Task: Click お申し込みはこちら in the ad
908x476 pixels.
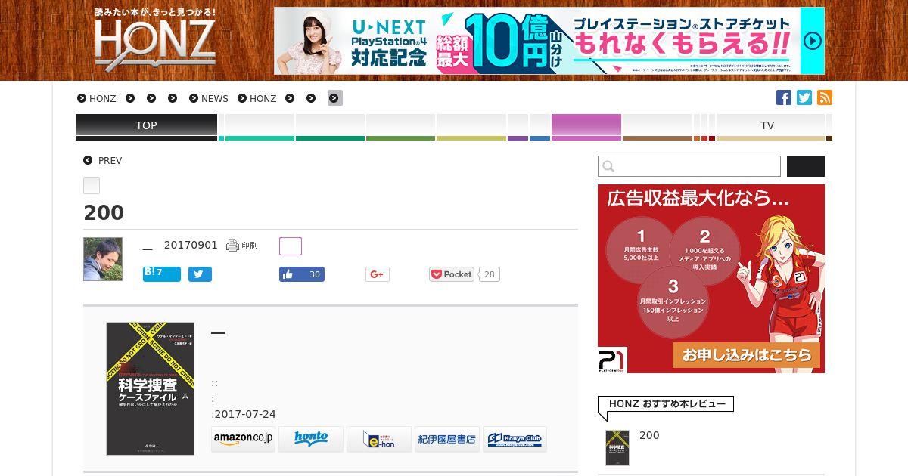Action: (746, 355)
